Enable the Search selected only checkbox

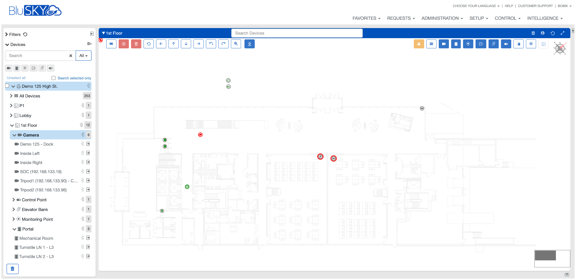[x=53, y=78]
